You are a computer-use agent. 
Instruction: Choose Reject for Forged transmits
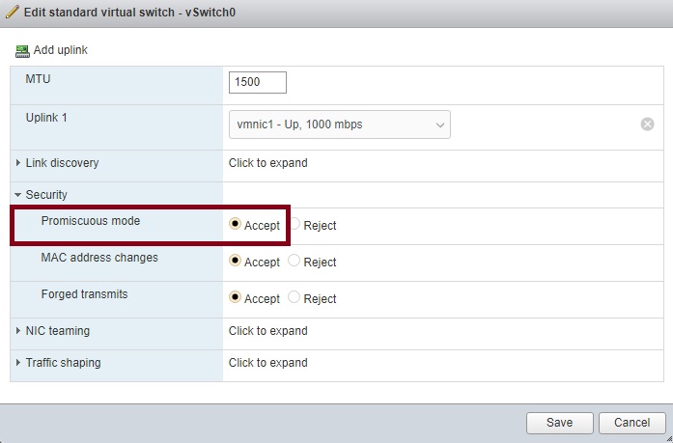pos(295,297)
